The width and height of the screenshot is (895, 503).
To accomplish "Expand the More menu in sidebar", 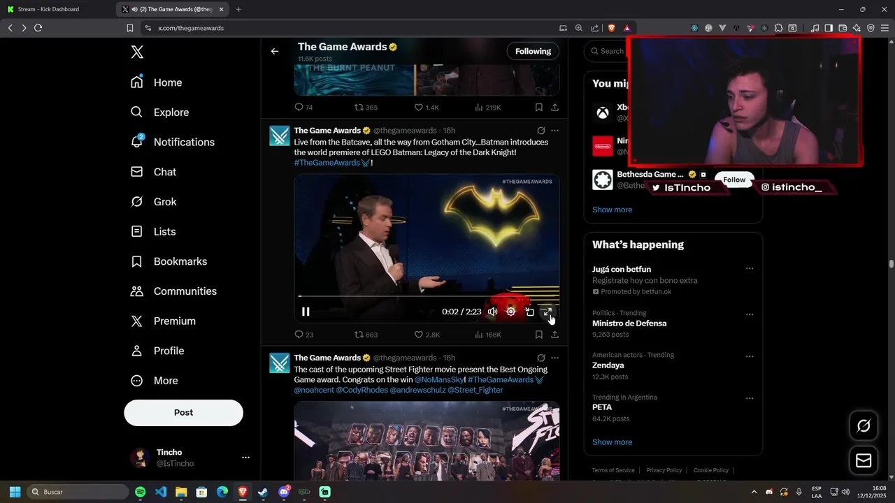I will pos(155,381).
